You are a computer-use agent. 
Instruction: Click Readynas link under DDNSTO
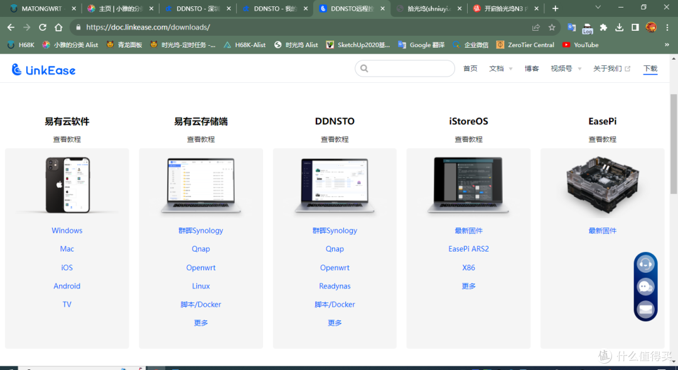pyautogui.click(x=335, y=286)
